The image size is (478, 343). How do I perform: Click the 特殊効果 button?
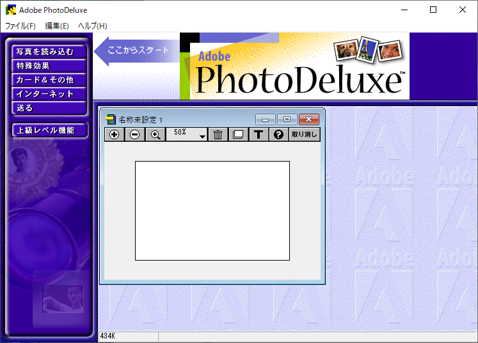pyautogui.click(x=49, y=66)
